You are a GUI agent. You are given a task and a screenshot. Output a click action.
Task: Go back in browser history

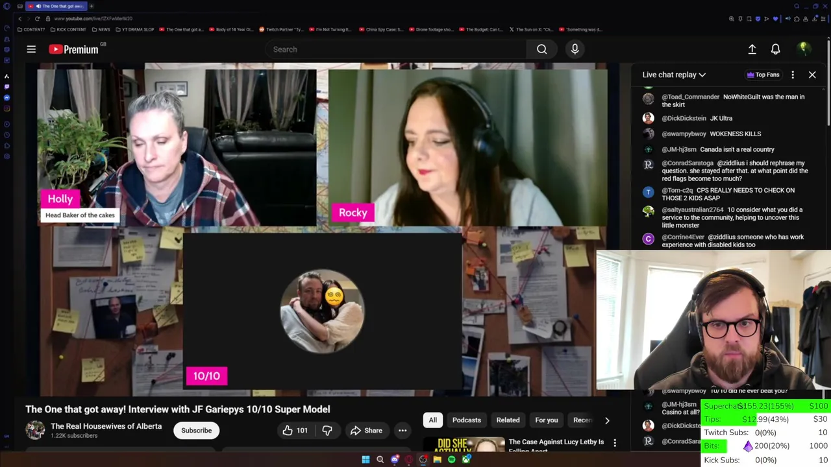click(x=19, y=19)
